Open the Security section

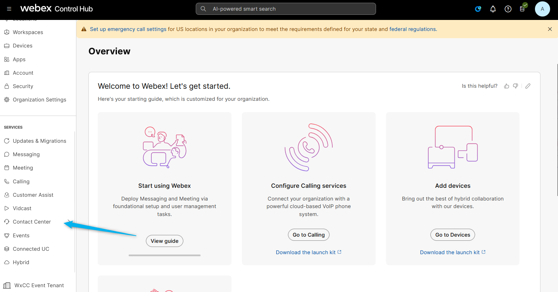click(23, 86)
